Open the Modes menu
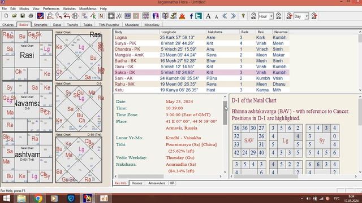 coord(24,9)
